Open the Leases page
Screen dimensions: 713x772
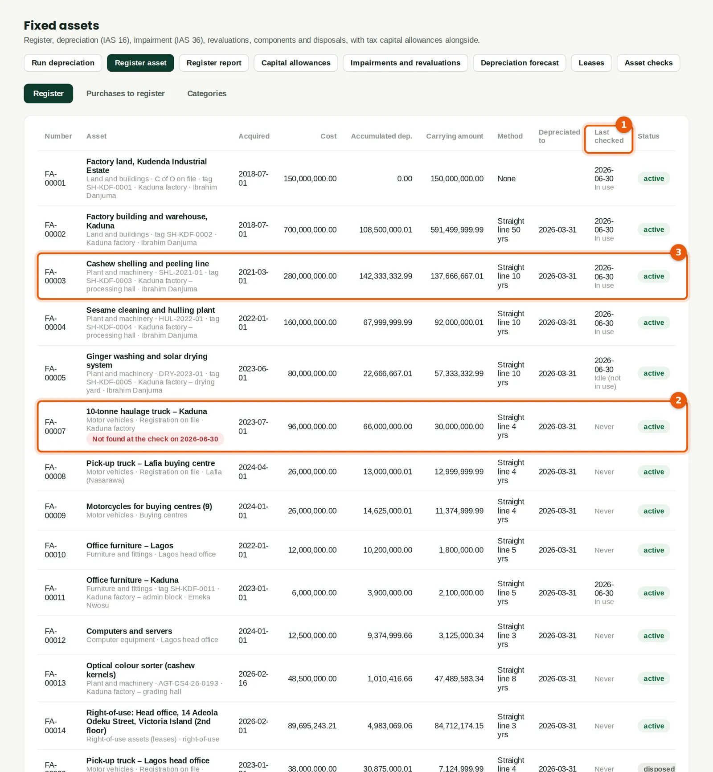pyautogui.click(x=591, y=63)
